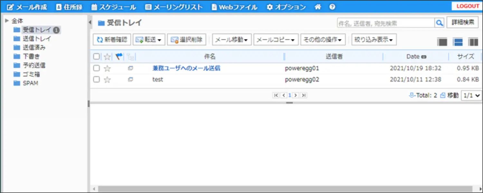Click the home icon in top bar
This screenshot has height=193, width=483.
pos(317,7)
